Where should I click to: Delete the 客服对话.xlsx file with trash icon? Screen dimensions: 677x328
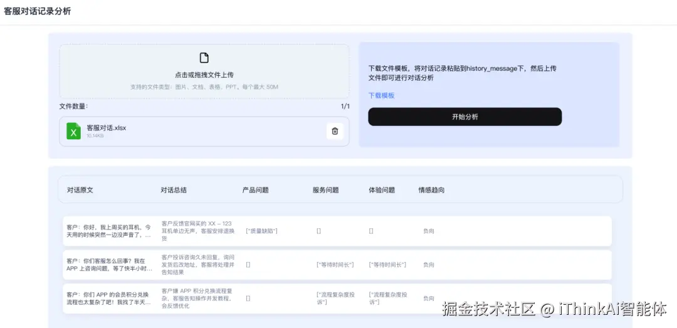click(x=335, y=131)
